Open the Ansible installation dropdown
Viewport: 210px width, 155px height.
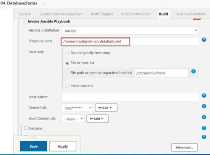tap(130, 31)
